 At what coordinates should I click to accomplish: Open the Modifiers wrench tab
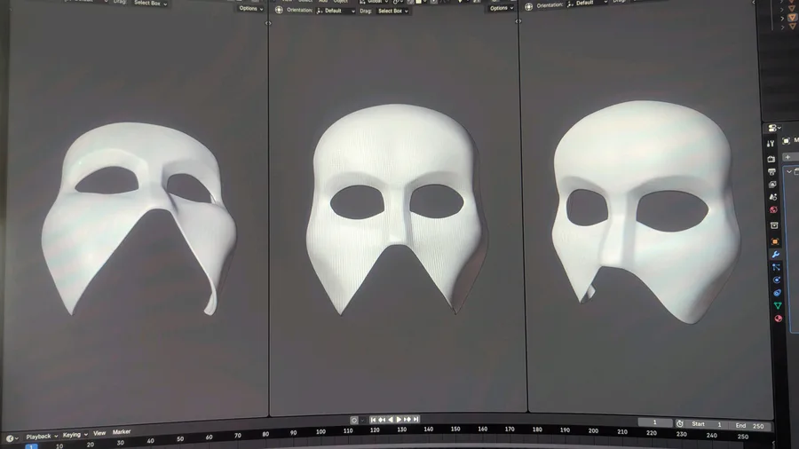[776, 255]
